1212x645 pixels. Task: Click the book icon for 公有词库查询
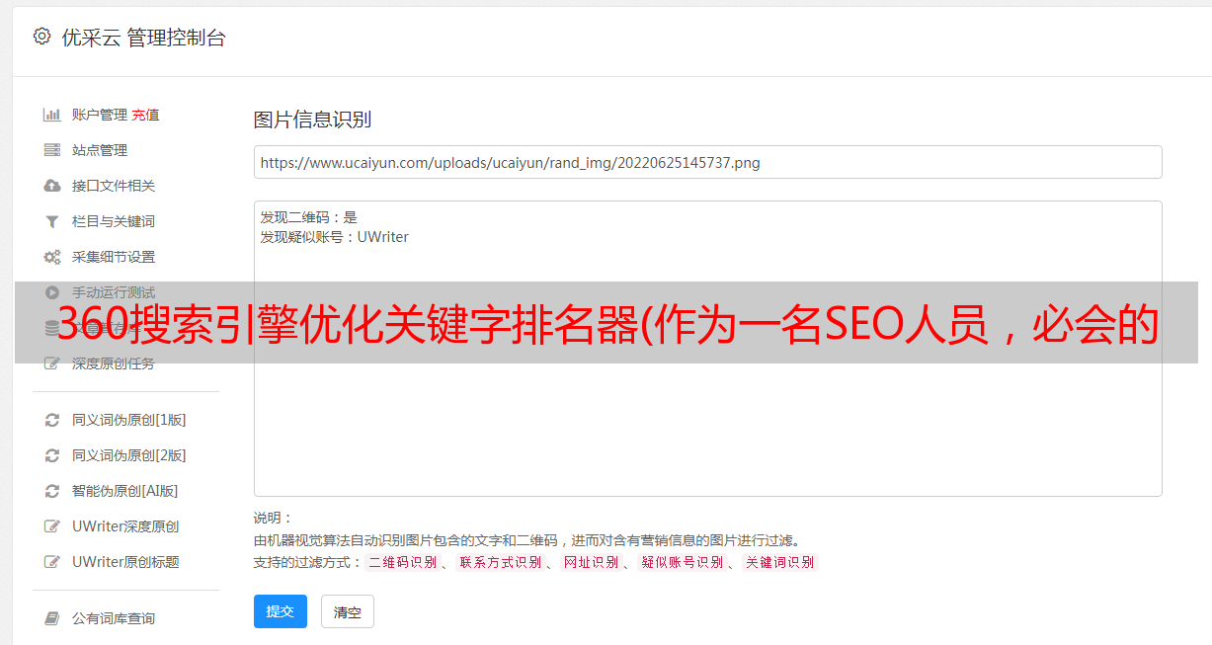click(x=52, y=618)
